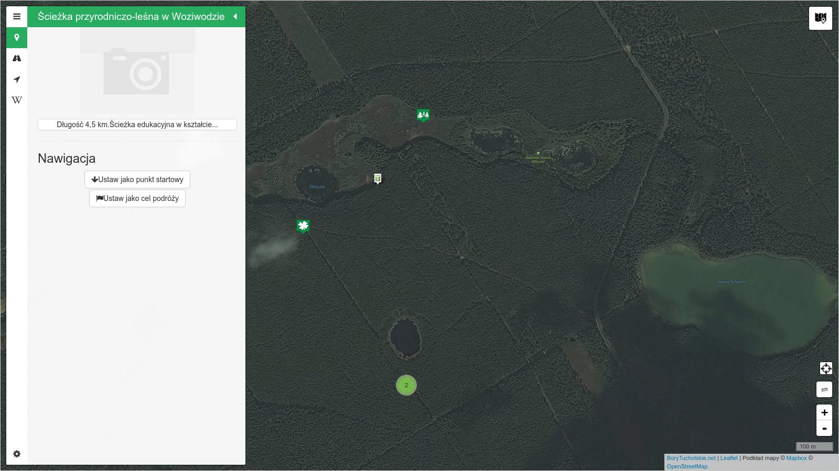Viewport: 839px width, 471px height.
Task: Open the navigation arrow sidebar tab
Action: [x=17, y=80]
